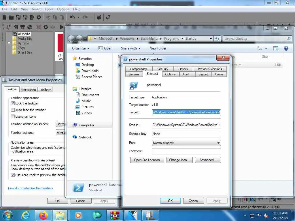Select All Media in the media tree
Screen dimensions: 295x221
tap(24, 34)
